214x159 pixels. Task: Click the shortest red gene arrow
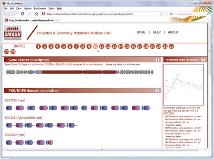click(x=109, y=72)
